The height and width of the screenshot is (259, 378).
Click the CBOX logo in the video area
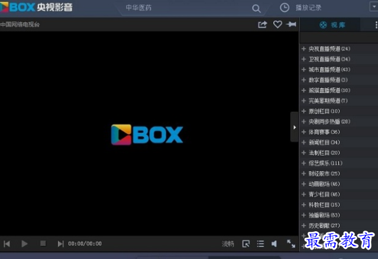147,134
